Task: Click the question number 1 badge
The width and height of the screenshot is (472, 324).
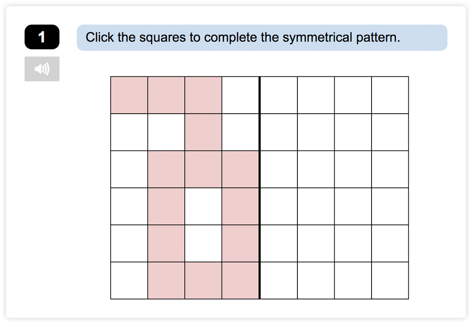Action: 42,37
